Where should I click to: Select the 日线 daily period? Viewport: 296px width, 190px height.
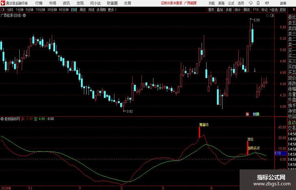coord(74,10)
